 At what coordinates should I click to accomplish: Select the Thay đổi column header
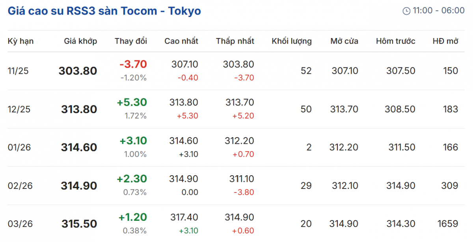(131, 41)
